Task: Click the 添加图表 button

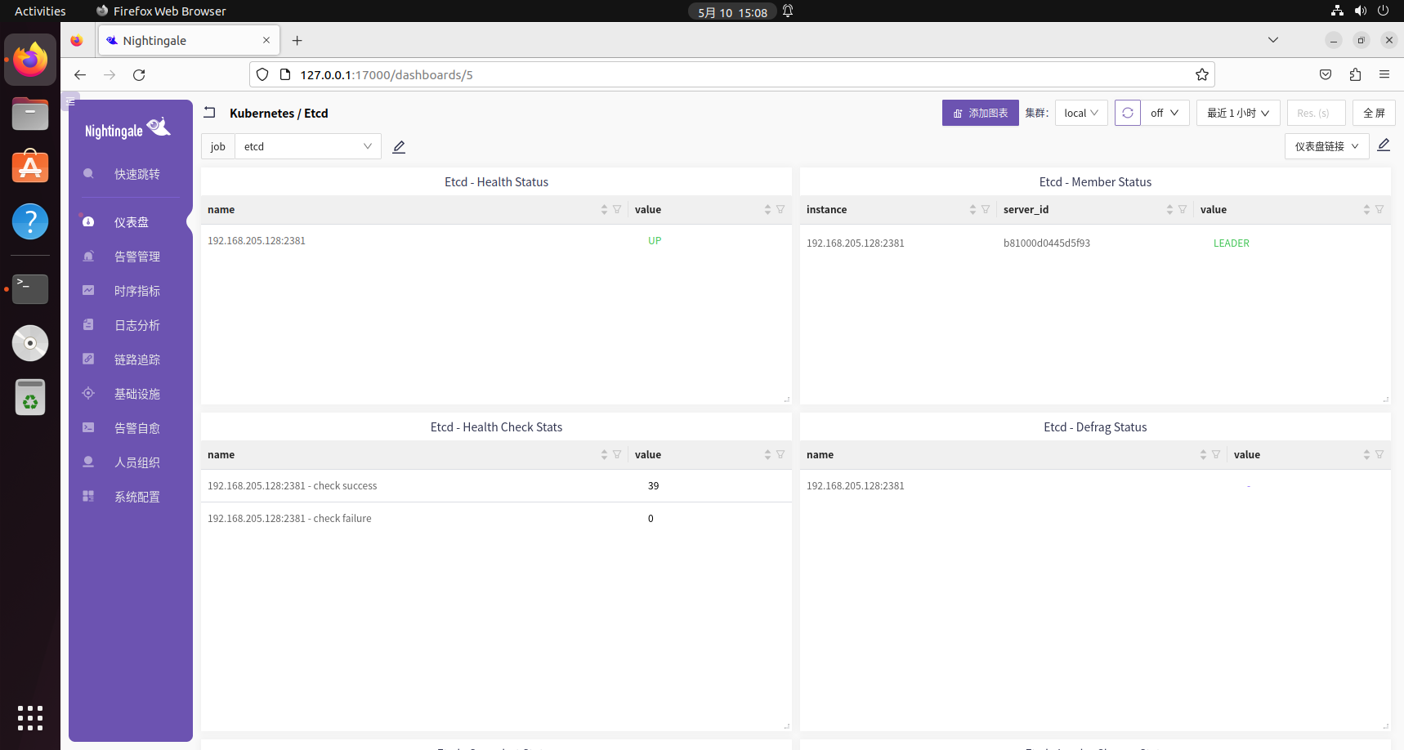Action: pos(980,113)
